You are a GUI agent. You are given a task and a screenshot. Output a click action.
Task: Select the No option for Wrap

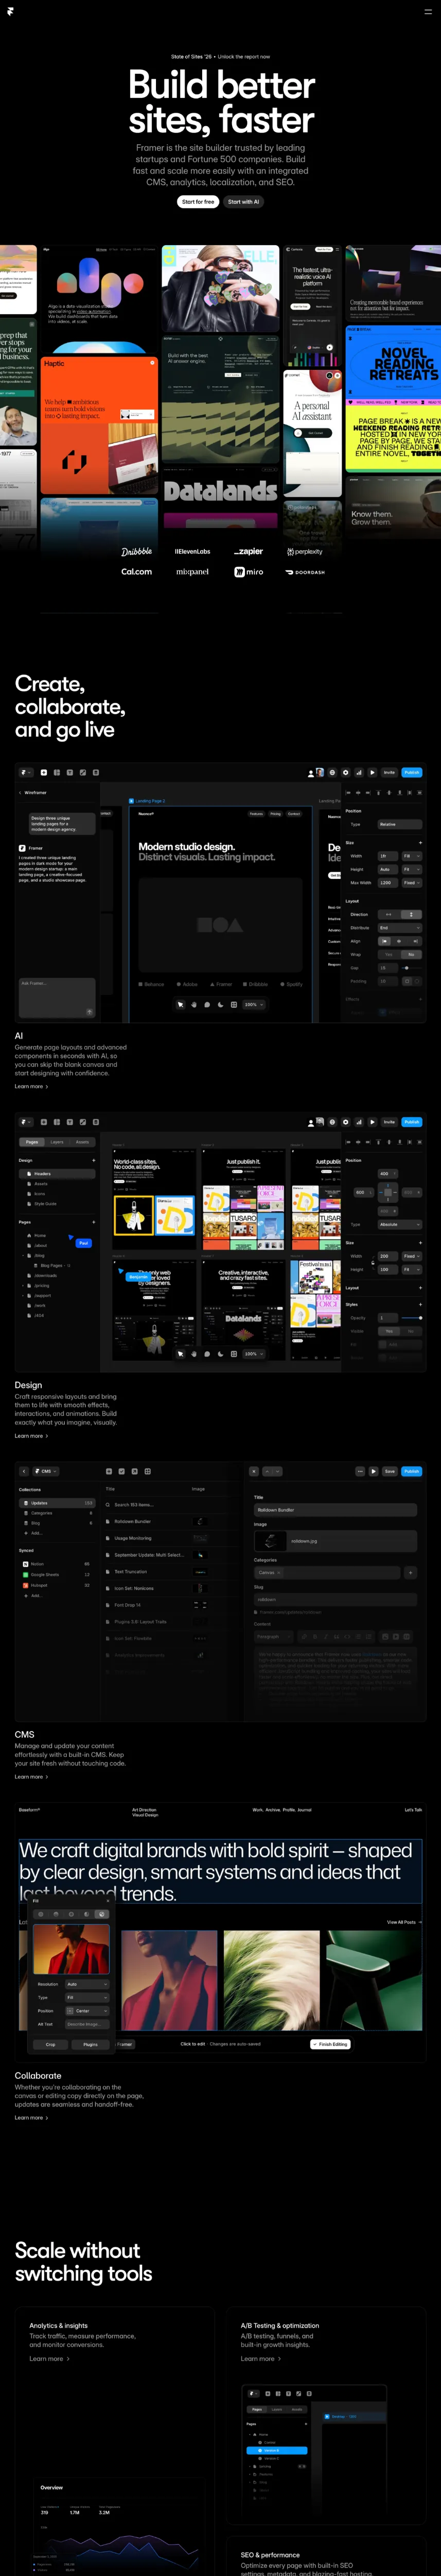tap(410, 954)
